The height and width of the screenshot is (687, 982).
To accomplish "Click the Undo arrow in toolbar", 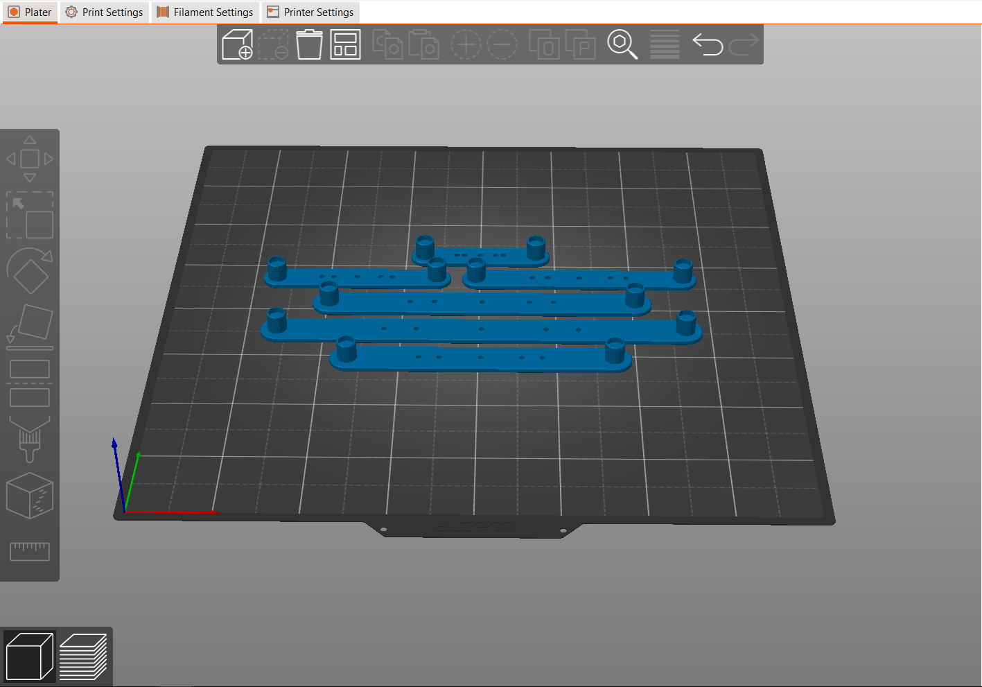I will [x=707, y=45].
